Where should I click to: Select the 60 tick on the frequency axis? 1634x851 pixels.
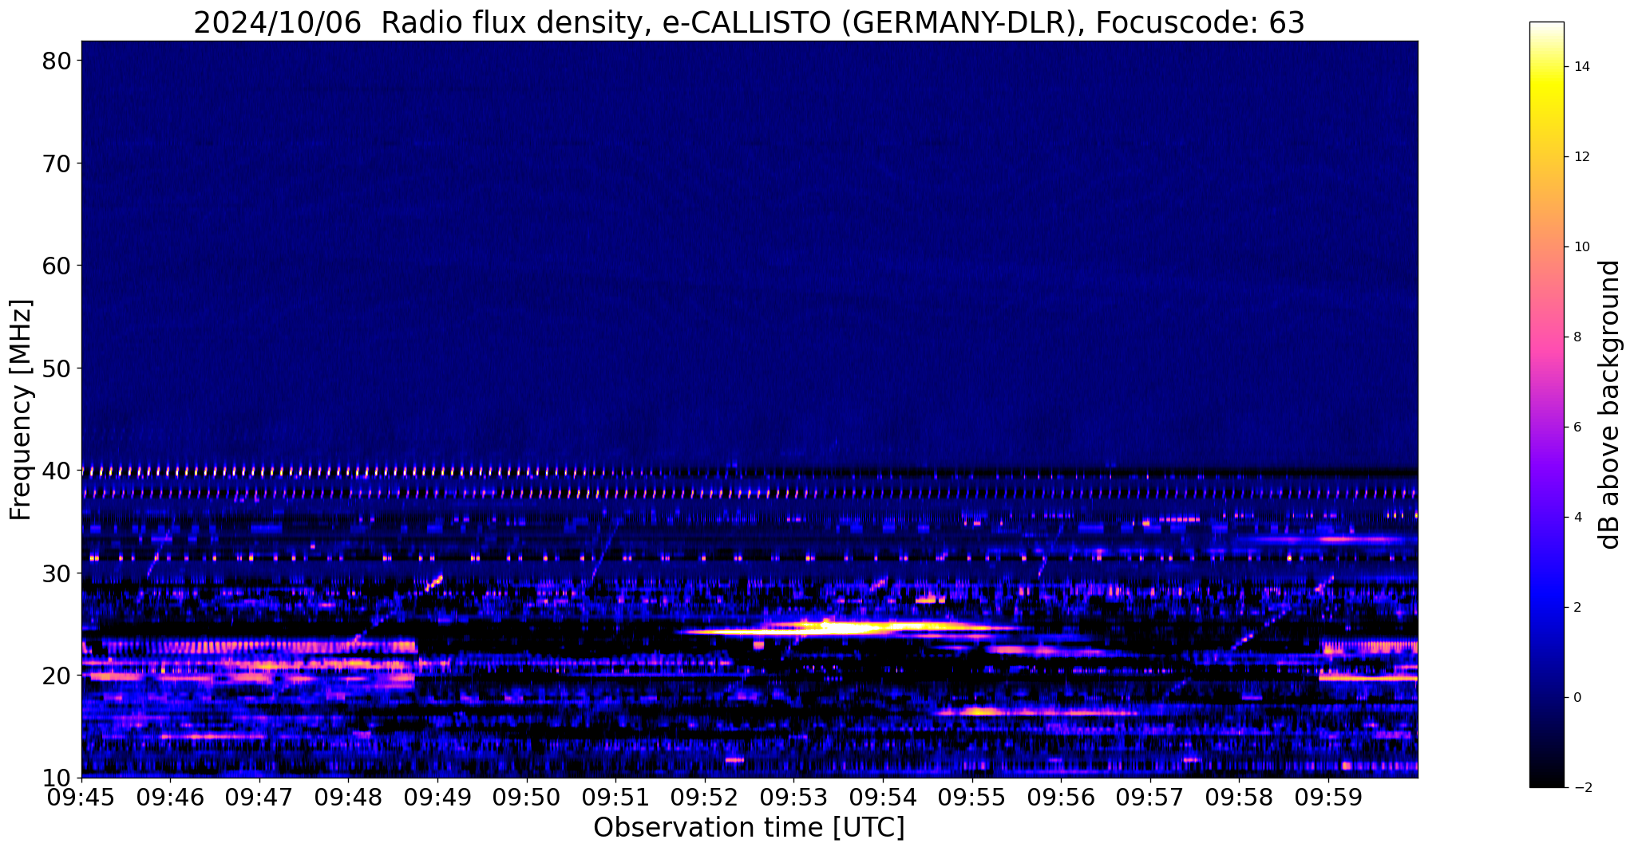57,266
